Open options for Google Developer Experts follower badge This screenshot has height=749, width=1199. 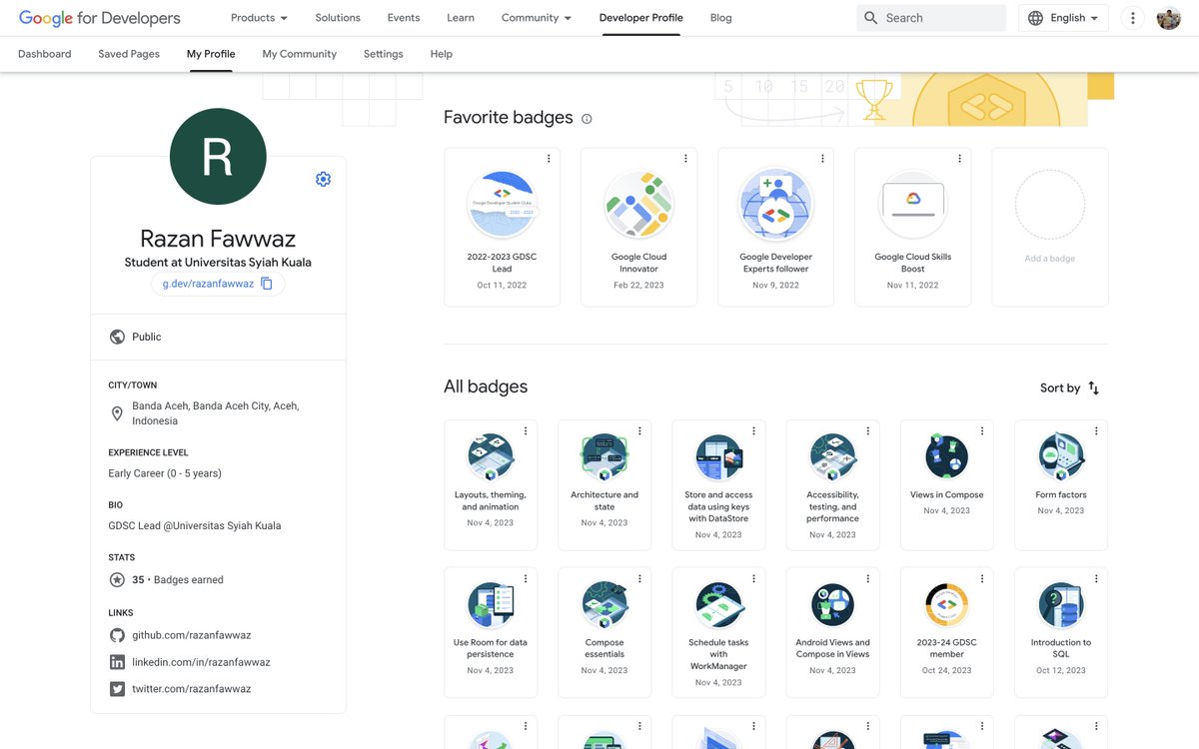coord(822,159)
